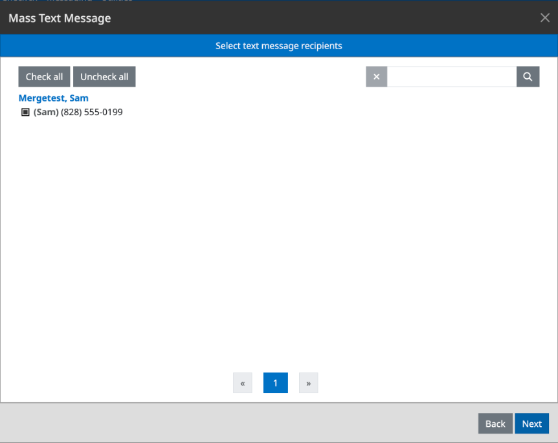Go to next page of recipients
Screen dimensions: 558x443
[x=309, y=383]
